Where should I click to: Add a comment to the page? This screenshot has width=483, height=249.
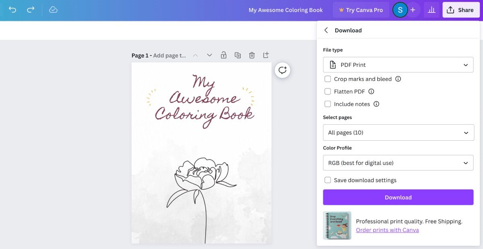[282, 70]
